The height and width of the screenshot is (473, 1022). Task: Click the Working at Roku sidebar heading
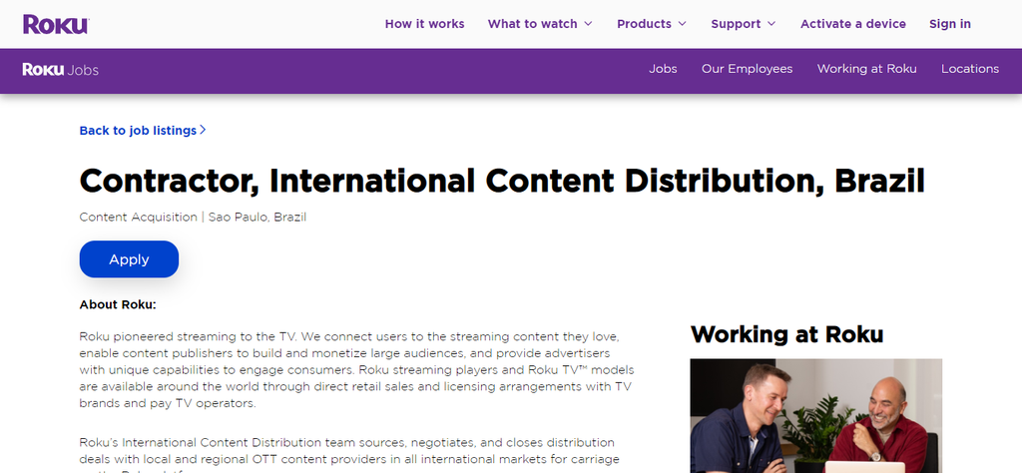[786, 334]
